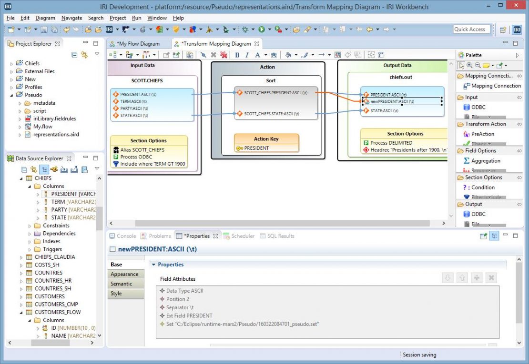Toggle the highlighted tree button in Data Source Explorer
The height and width of the screenshot is (364, 529).
point(44,170)
